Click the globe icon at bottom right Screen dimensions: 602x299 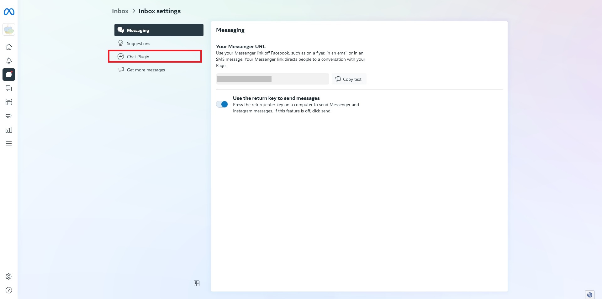(x=590, y=295)
